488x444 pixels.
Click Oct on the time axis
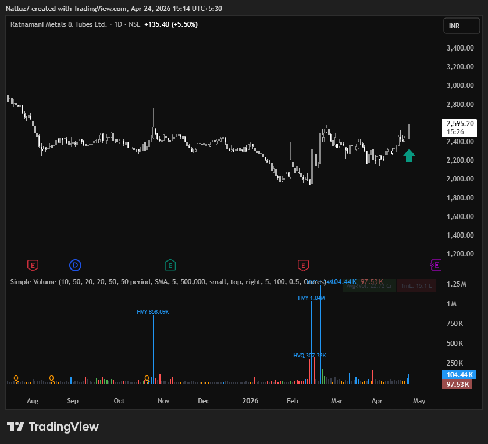point(119,401)
